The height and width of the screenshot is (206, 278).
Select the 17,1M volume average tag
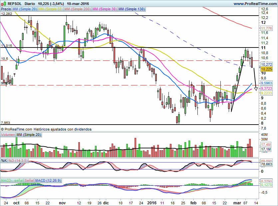[x=266, y=150]
